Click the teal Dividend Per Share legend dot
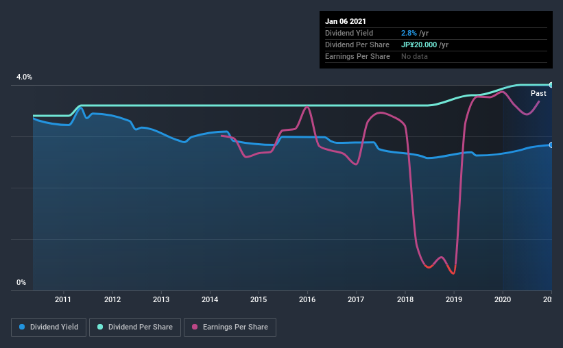 (100, 327)
